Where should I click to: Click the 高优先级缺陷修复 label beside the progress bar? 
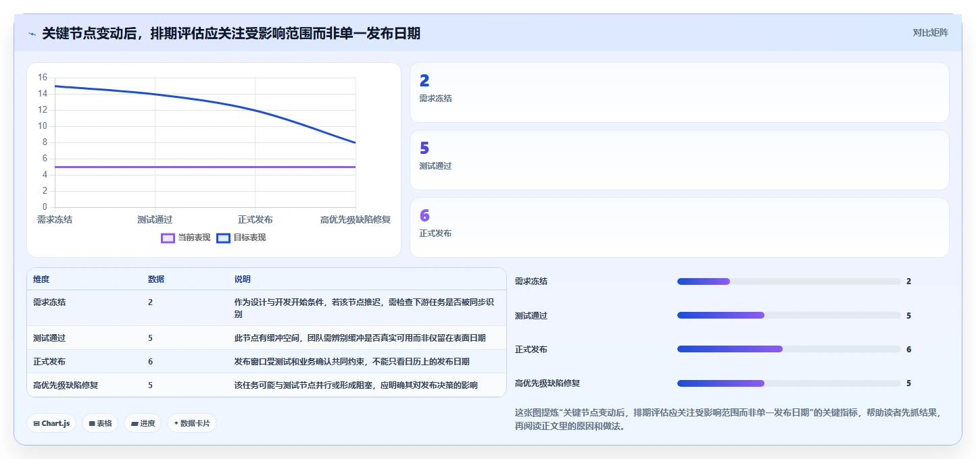tap(547, 383)
